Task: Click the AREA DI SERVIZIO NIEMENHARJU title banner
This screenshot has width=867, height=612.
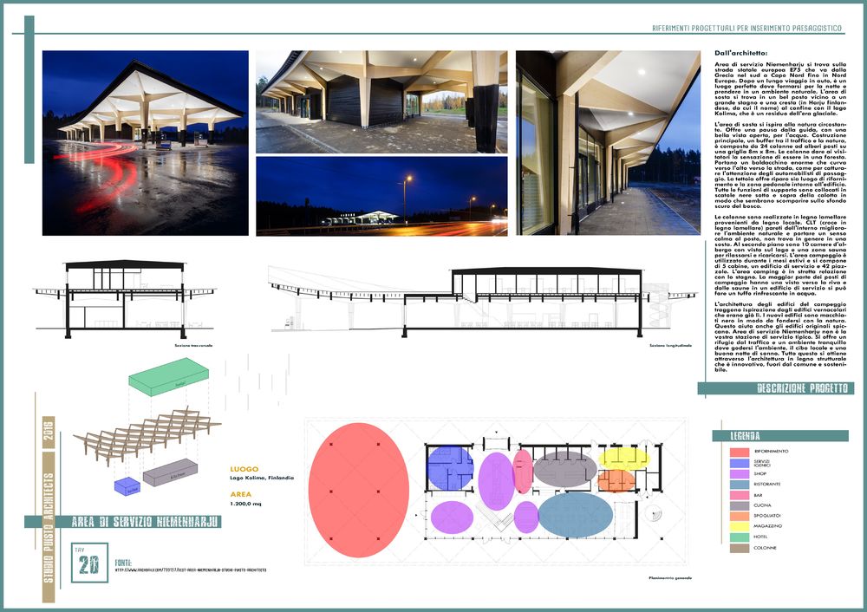Action: [x=146, y=521]
